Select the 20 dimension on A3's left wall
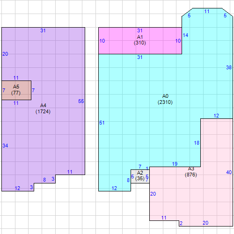 tap(153, 194)
